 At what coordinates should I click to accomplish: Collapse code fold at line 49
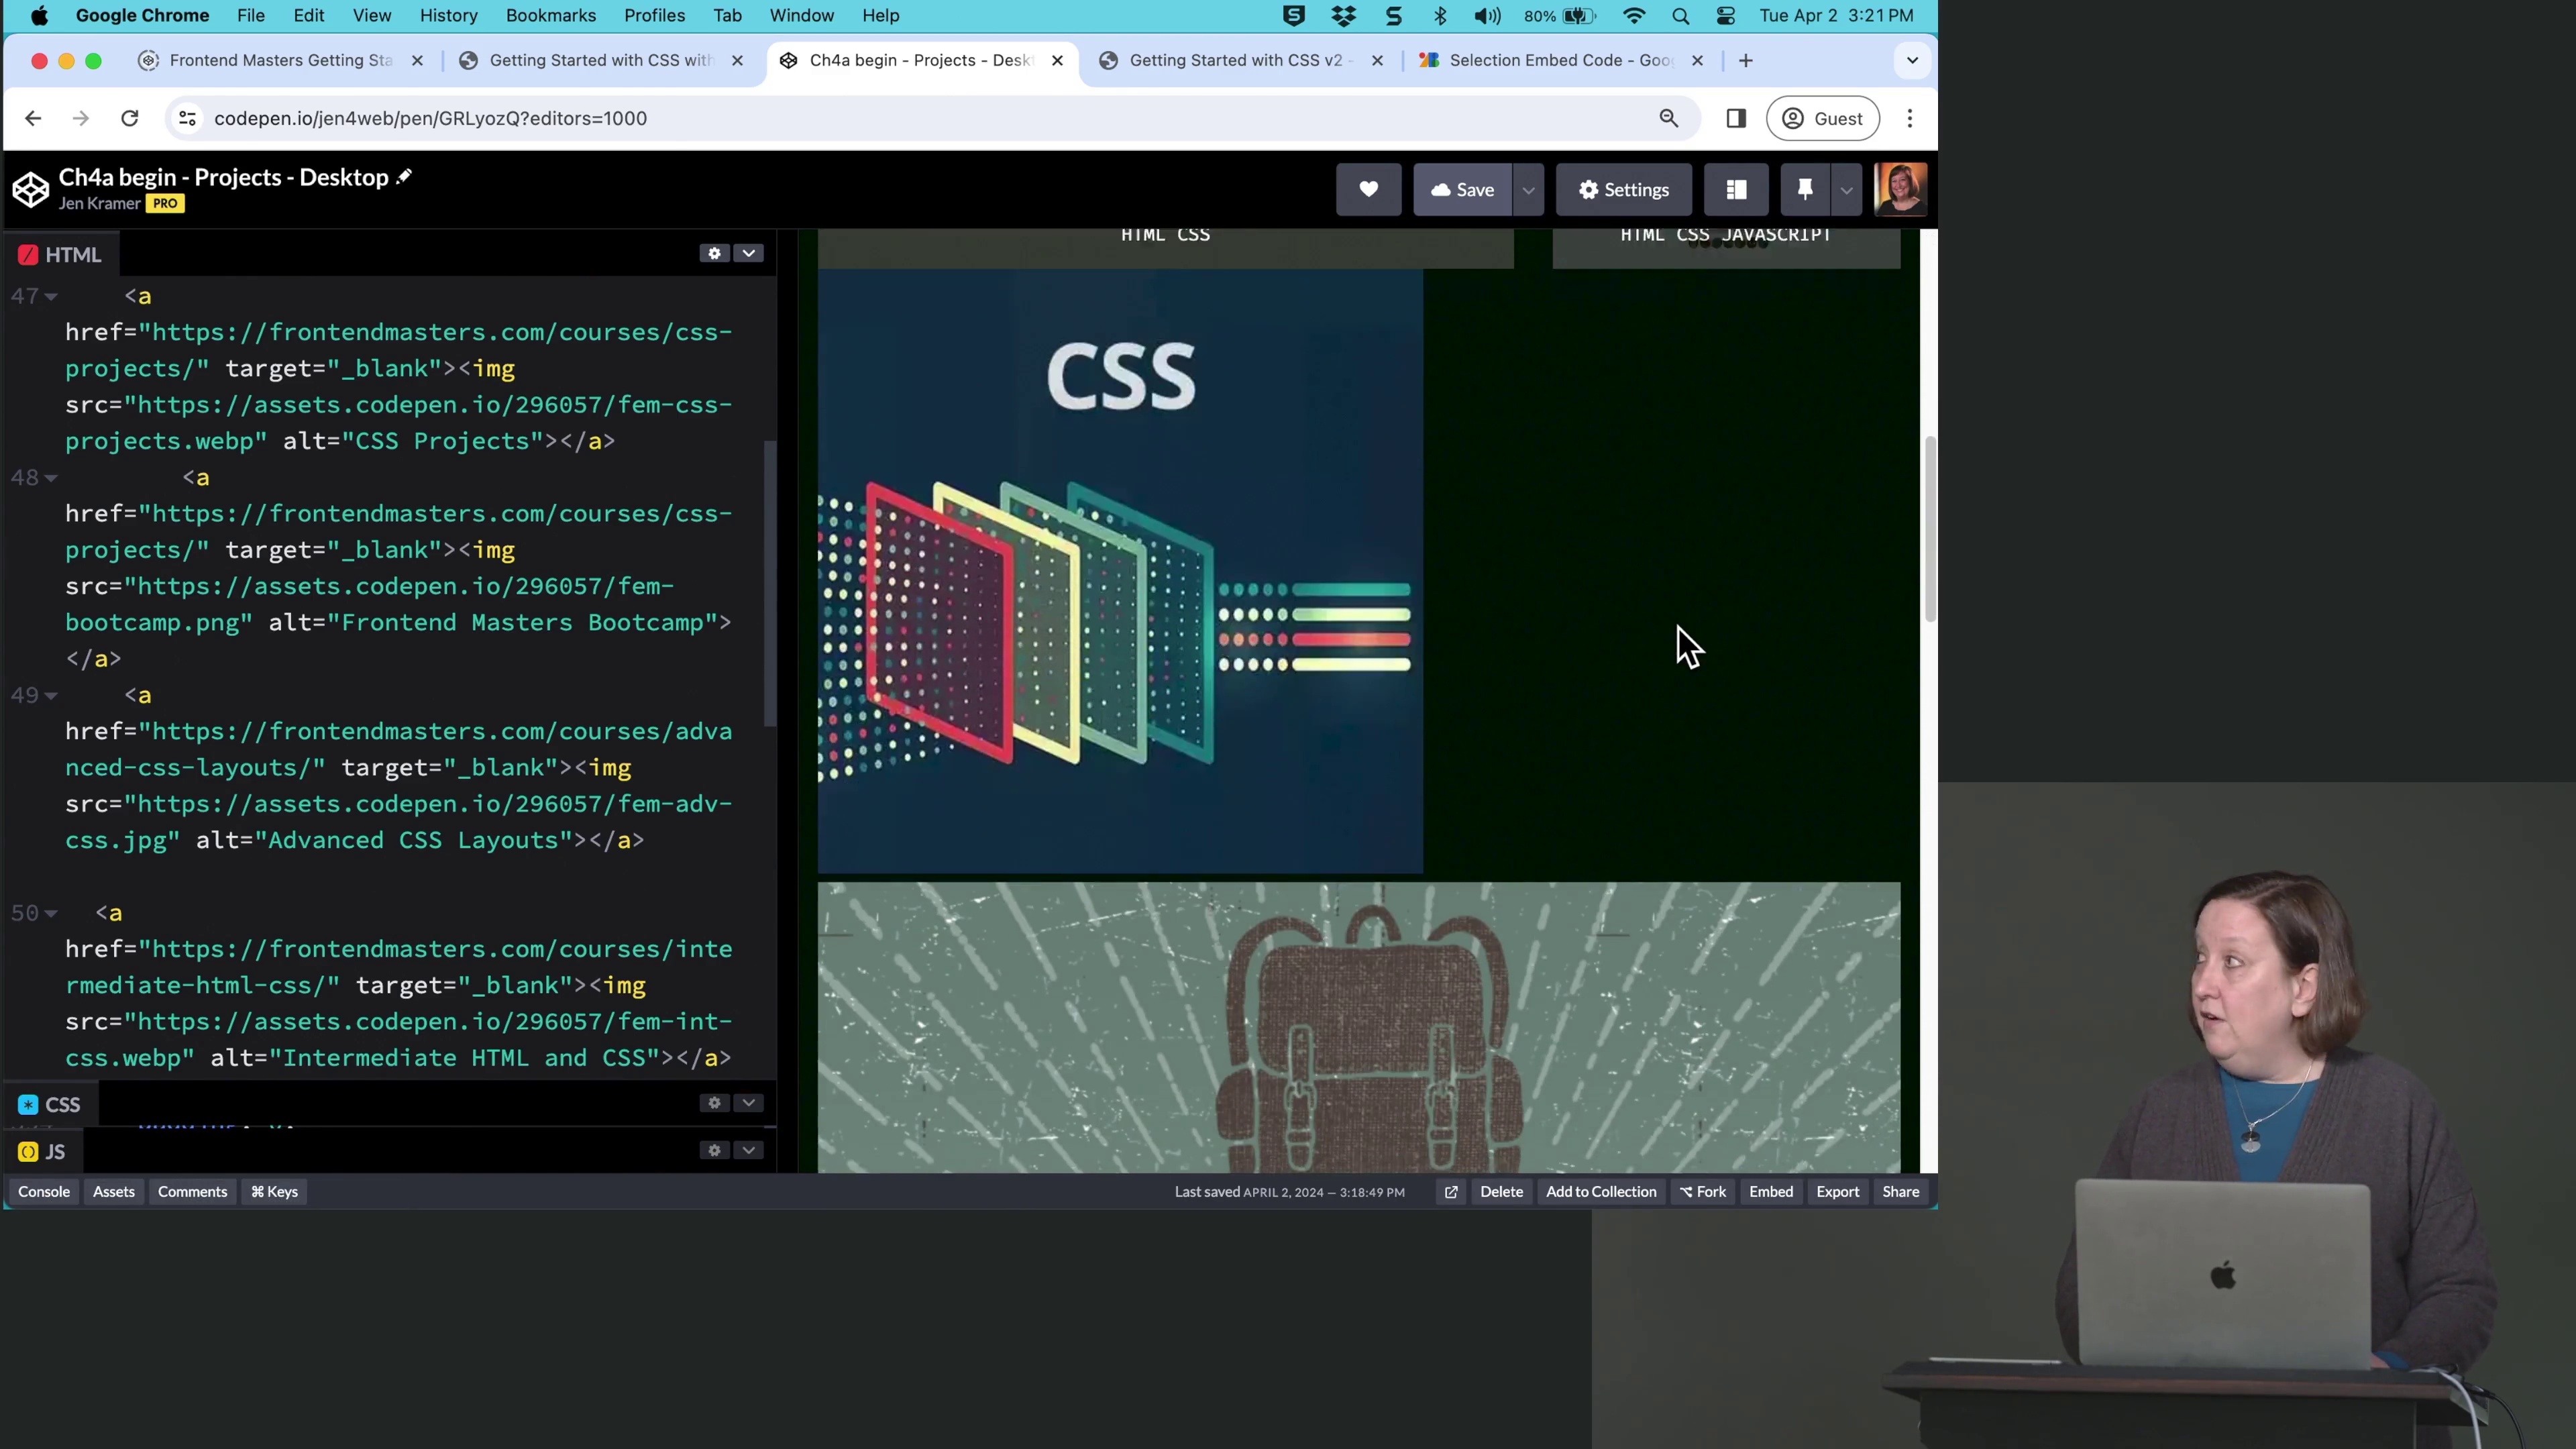click(51, 695)
